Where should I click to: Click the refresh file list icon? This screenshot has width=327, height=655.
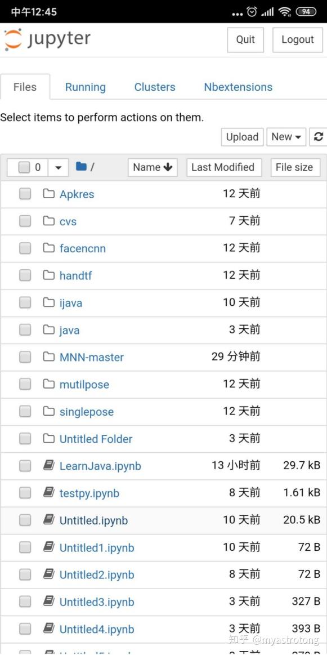[x=319, y=136]
